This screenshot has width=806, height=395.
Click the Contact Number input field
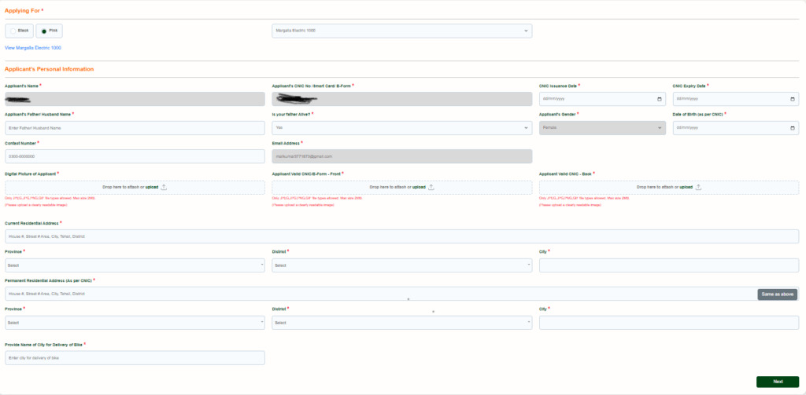pos(135,156)
